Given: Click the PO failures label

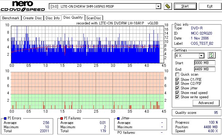Looking at the screenshot, I should coord(126,133).
